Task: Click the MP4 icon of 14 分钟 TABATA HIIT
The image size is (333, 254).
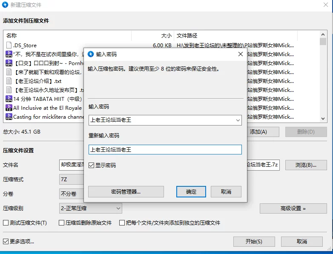Action: [9, 99]
